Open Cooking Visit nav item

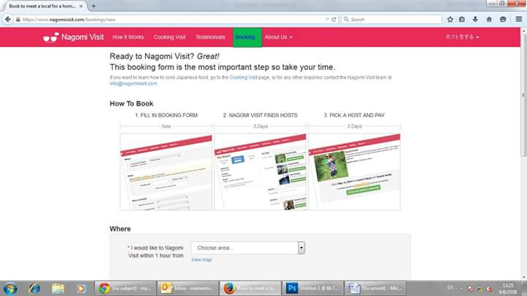[170, 37]
